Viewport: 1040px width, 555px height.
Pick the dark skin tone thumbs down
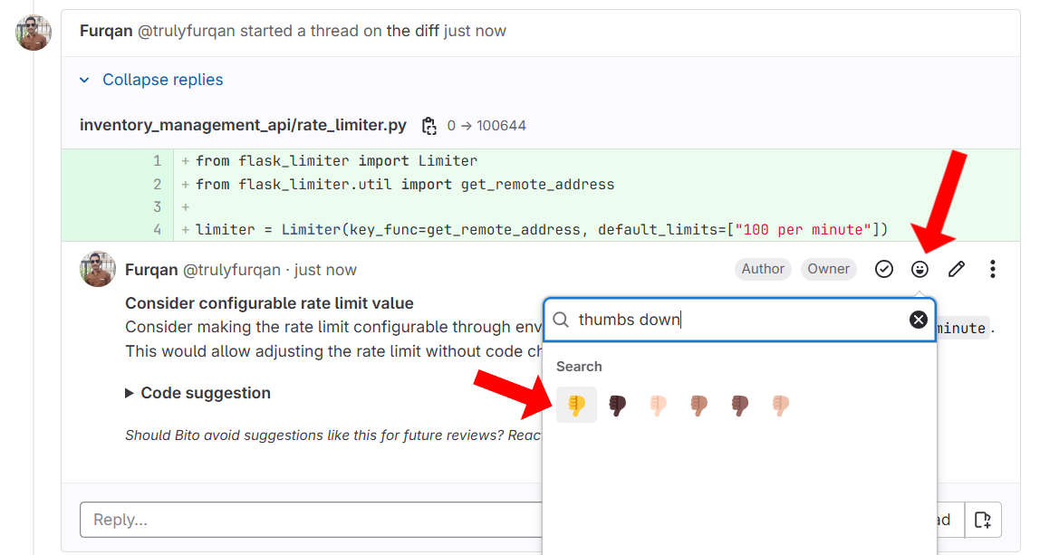618,406
